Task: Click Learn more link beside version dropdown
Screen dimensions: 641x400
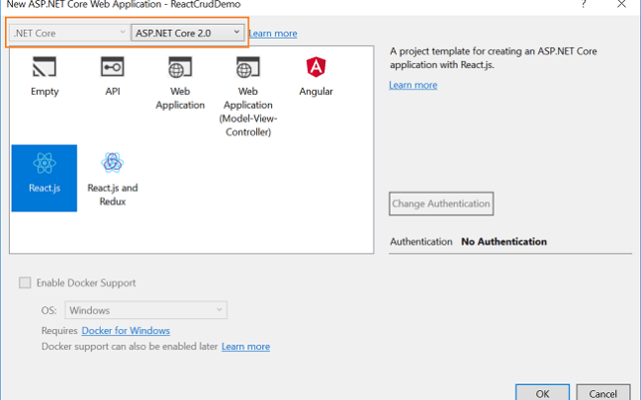Action: tap(273, 34)
